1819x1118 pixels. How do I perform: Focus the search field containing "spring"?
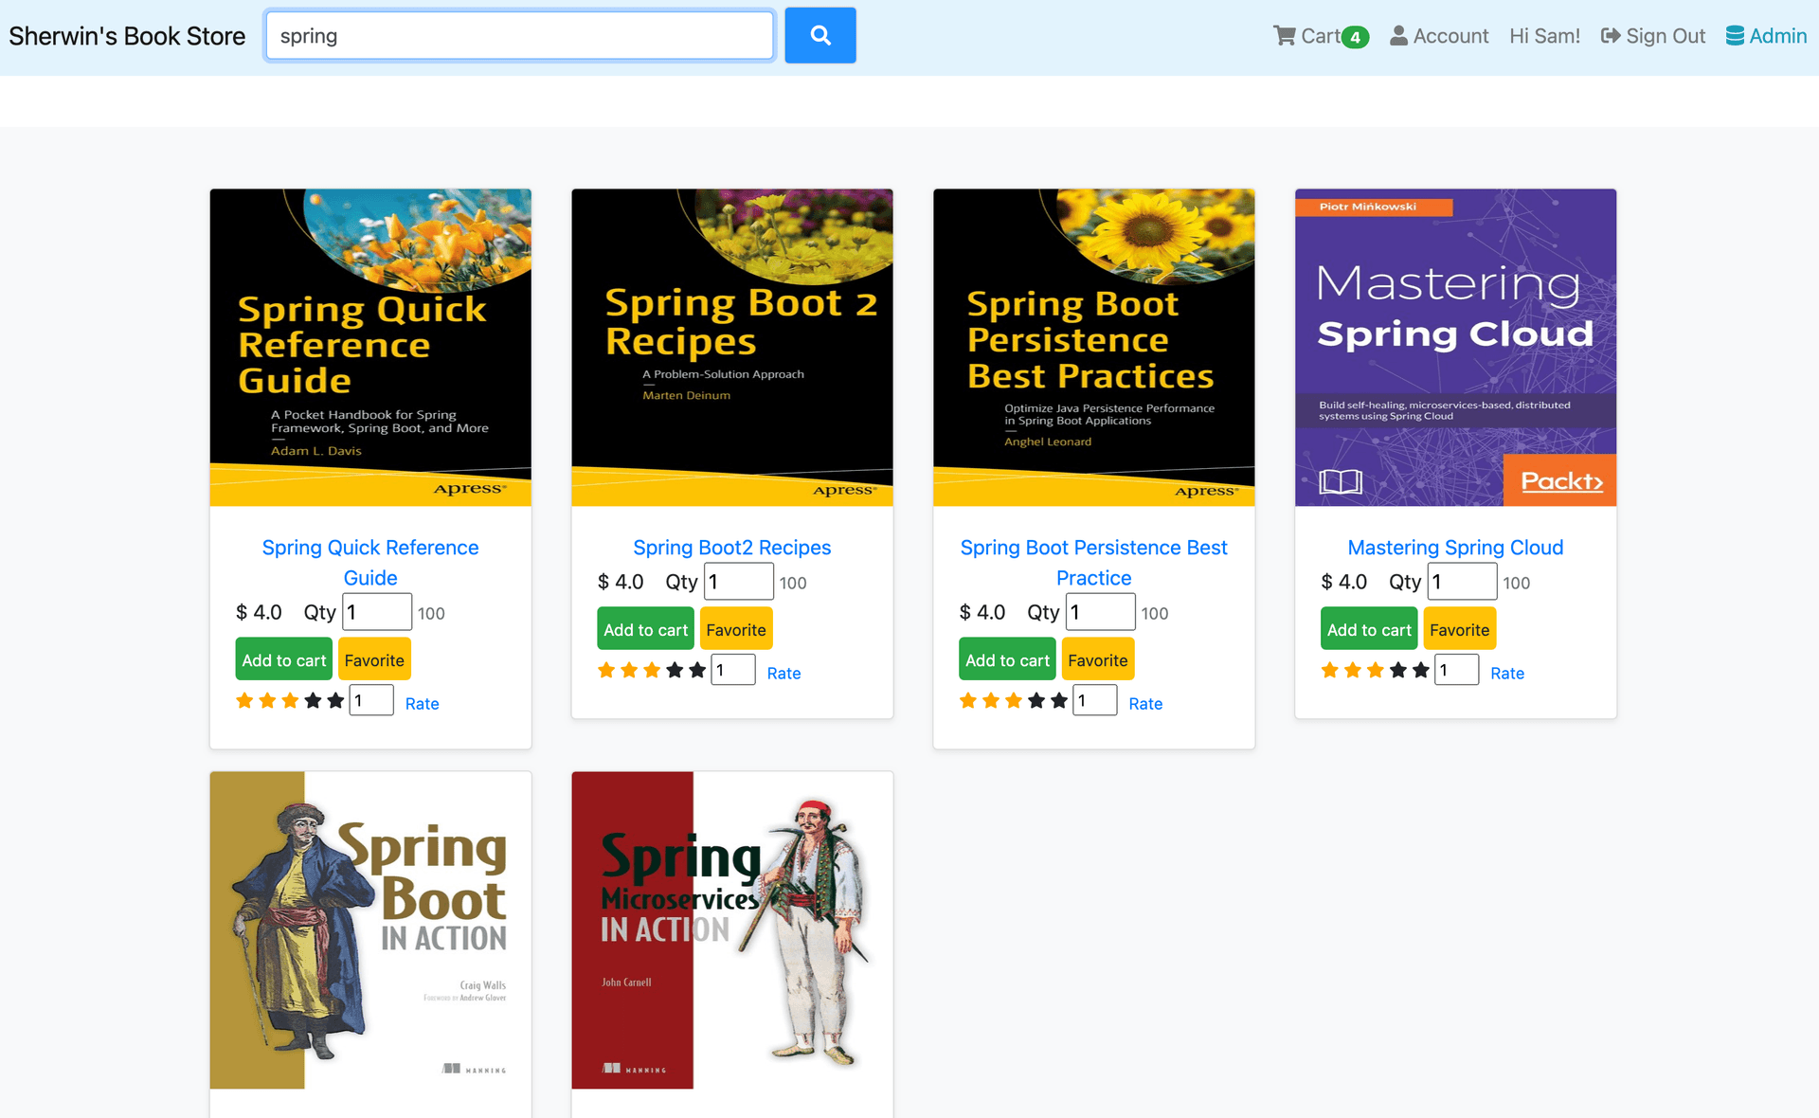pyautogui.click(x=519, y=36)
